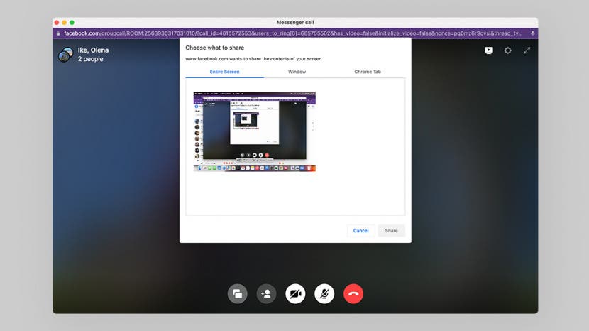
Task: Open the watch together icon at top right
Action: pos(489,50)
